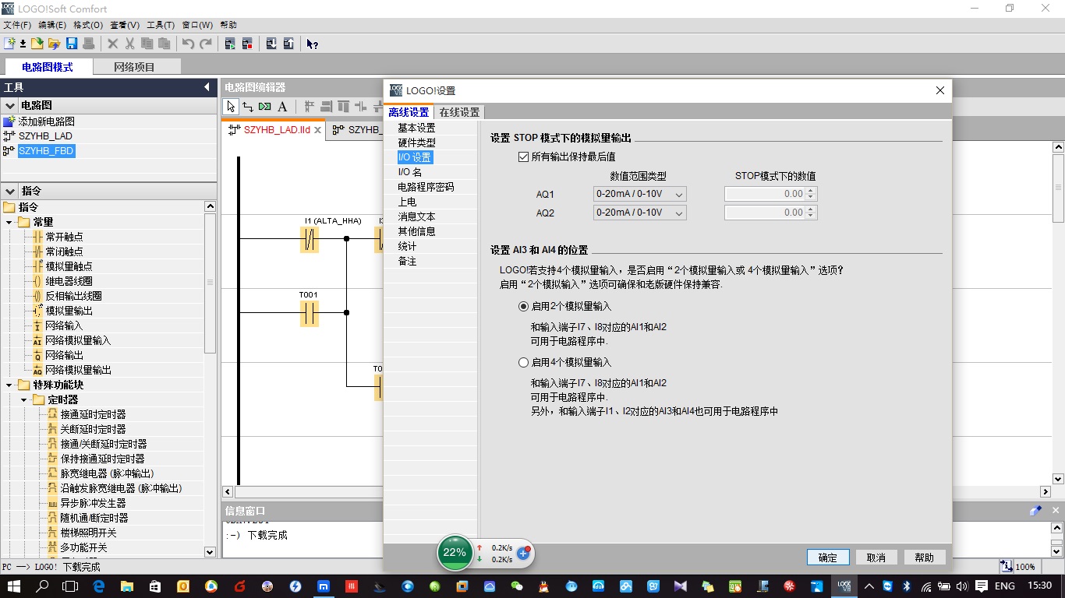
Task: Click the New file toolbar icon
Action: (10, 44)
